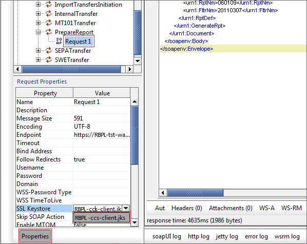Viewport: 307px width, 244px height.
Task: Click the PrepareReport operation icon
Action: coord(49,32)
